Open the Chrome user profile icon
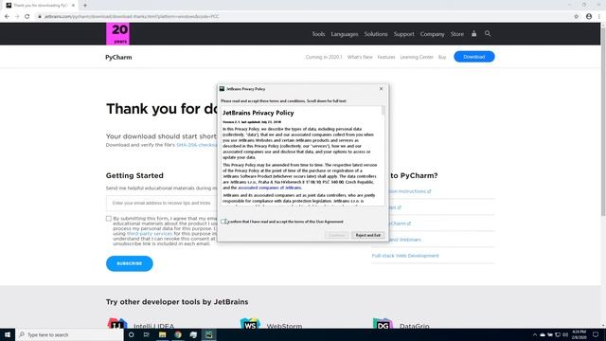This screenshot has height=341, width=606. (589, 17)
